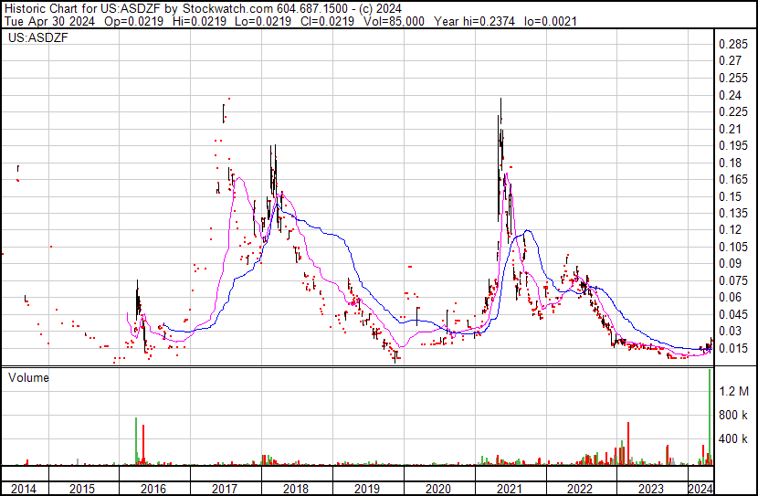Click the 2021 price peak candle near 0.24
Viewport: 758px width, 496px height.
500,109
